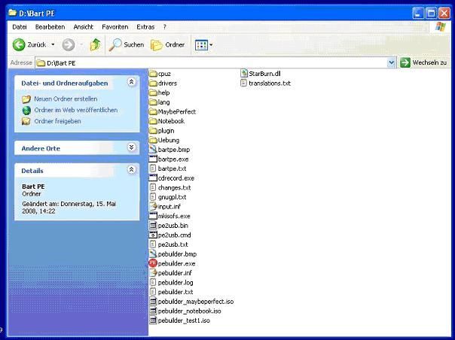Select bartpe.exe application icon
The width and height of the screenshot is (455, 340).
tap(153, 159)
